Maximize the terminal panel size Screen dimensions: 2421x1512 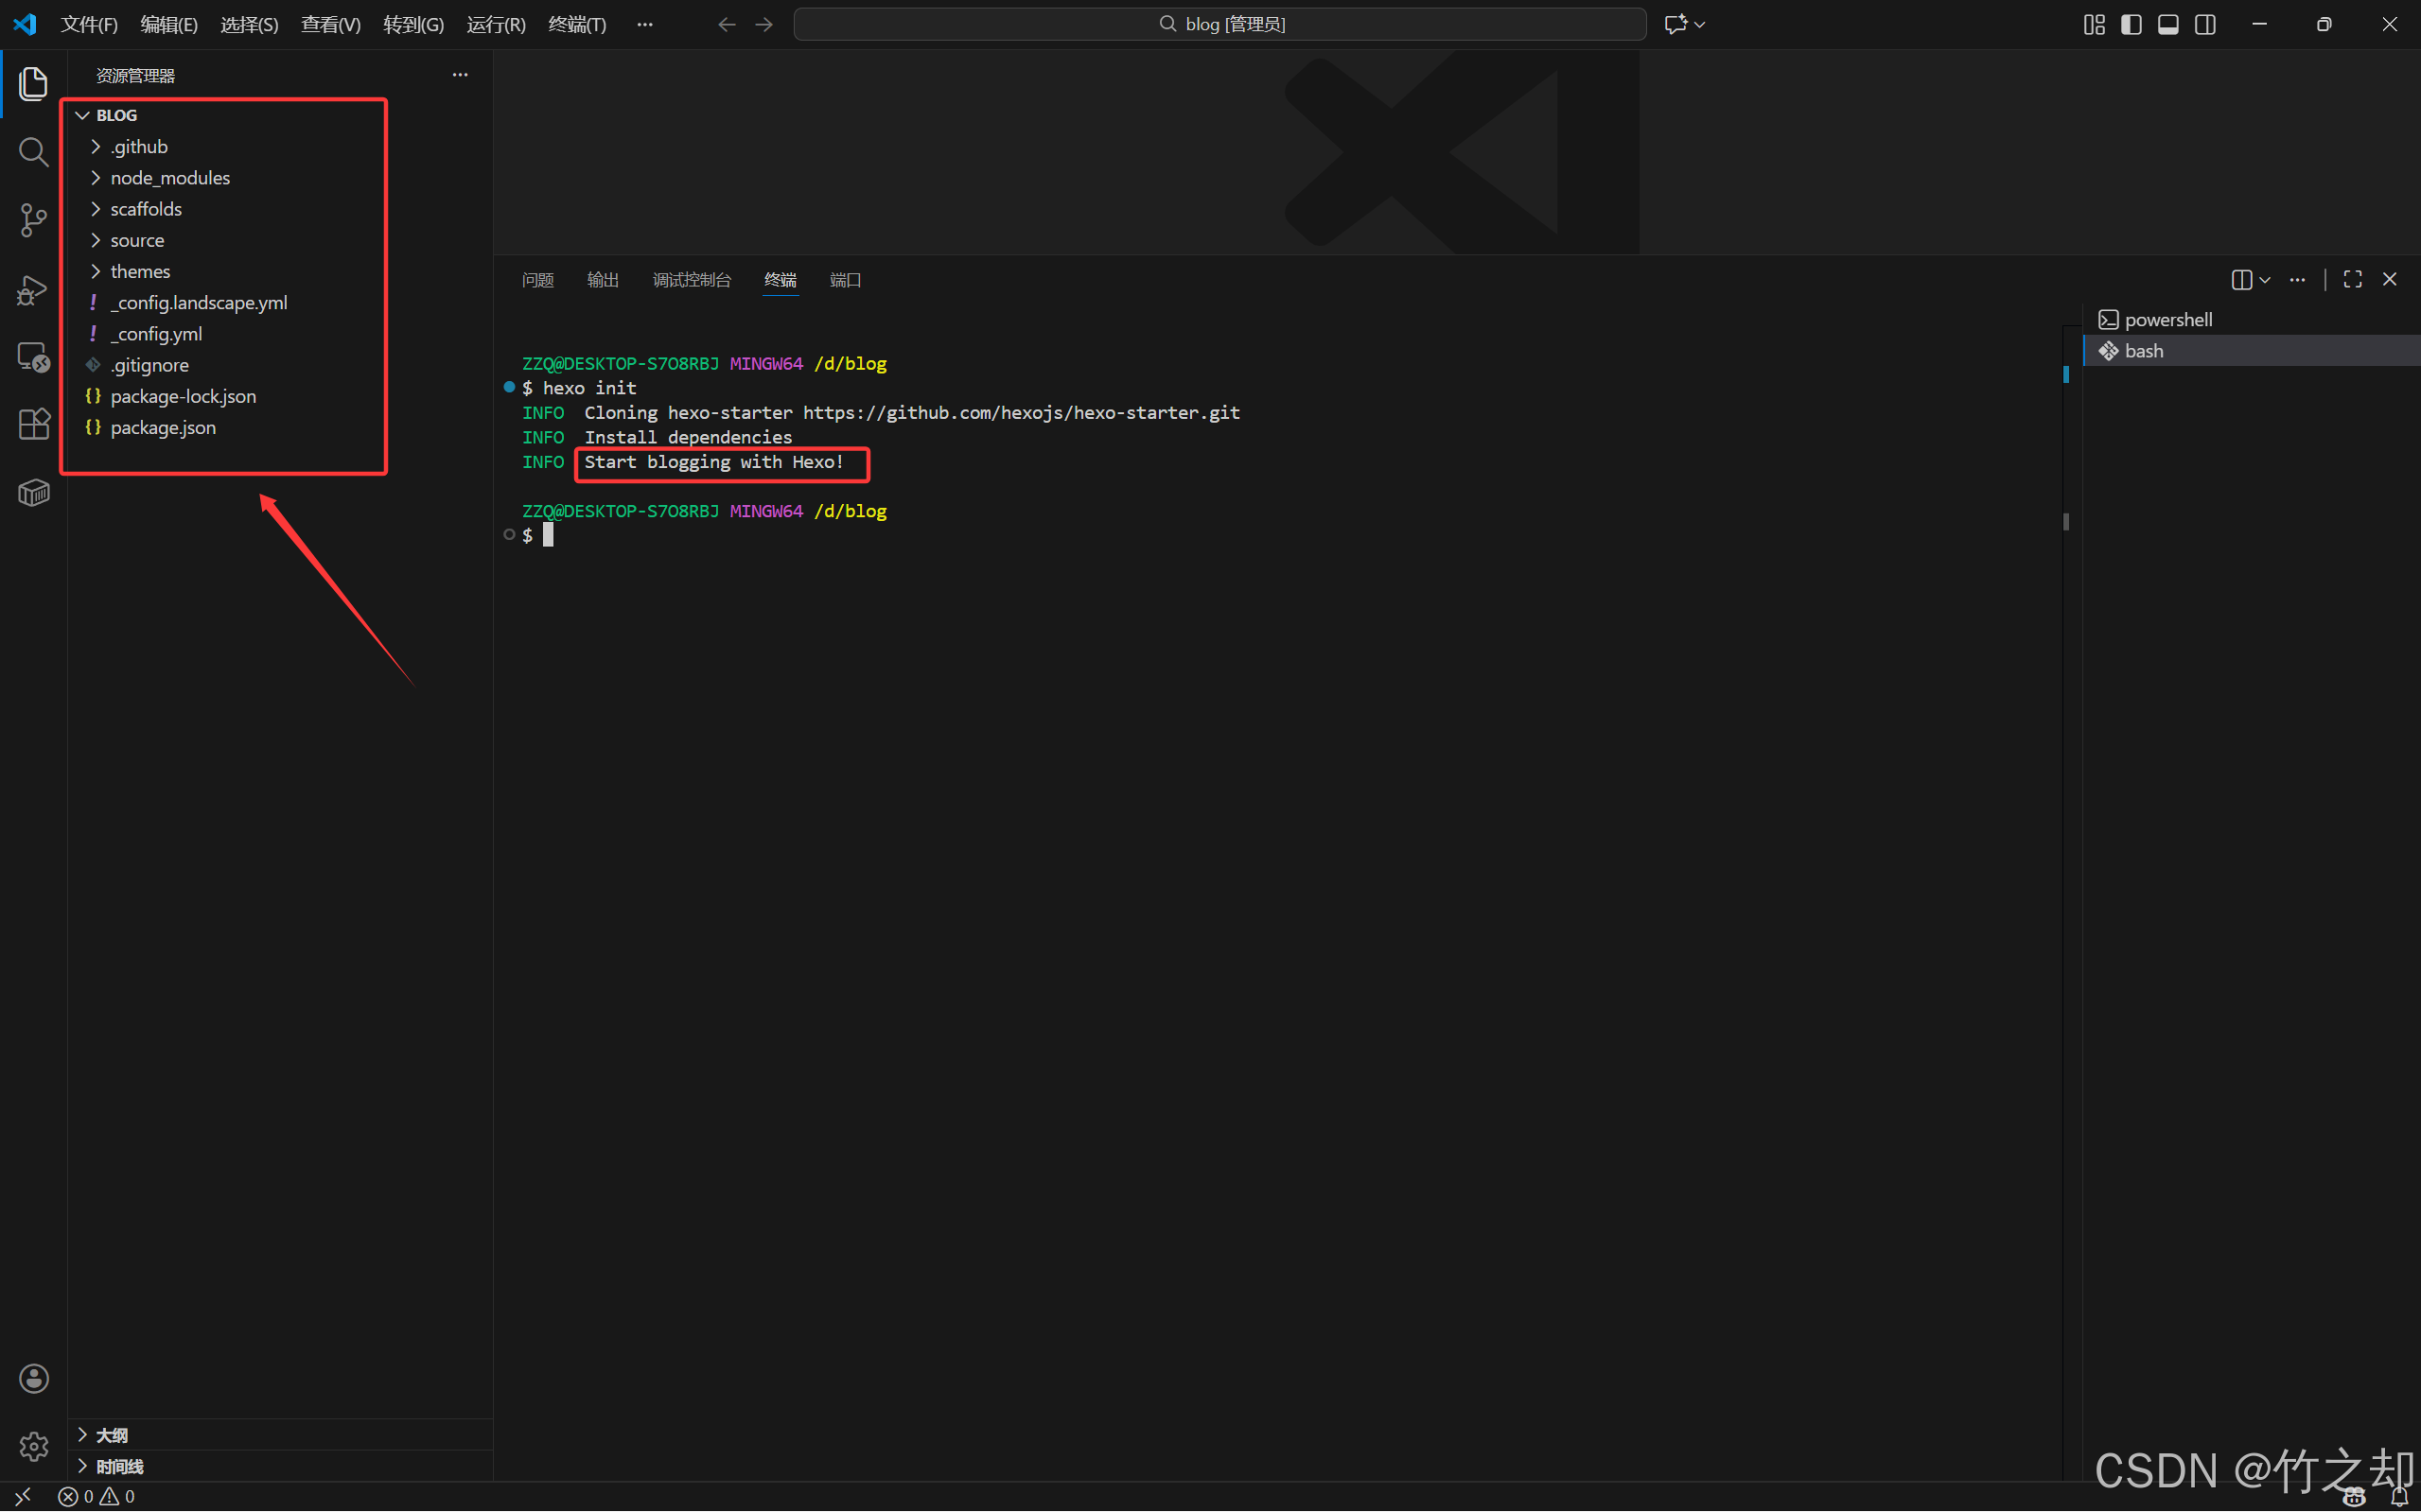[2352, 280]
